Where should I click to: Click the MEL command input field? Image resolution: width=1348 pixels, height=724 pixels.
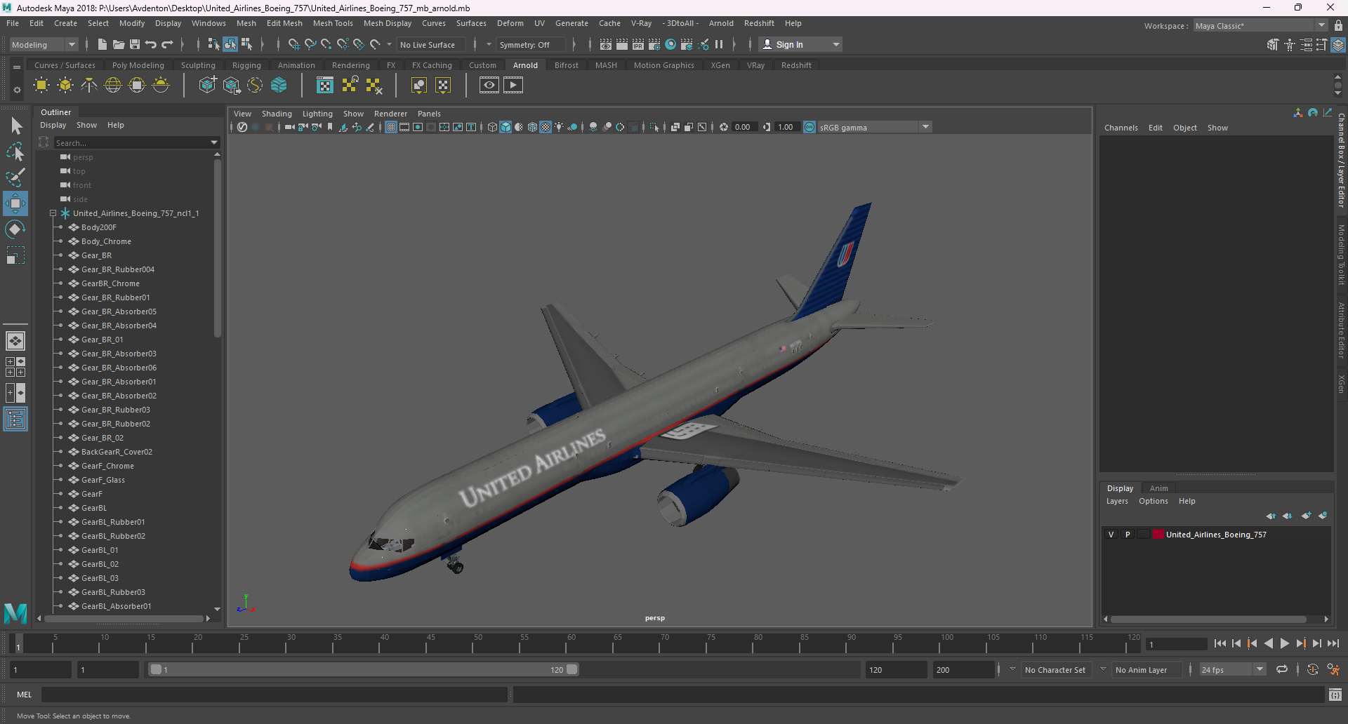[x=274, y=695]
